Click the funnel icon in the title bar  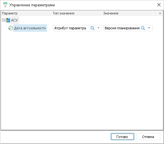(5, 5)
